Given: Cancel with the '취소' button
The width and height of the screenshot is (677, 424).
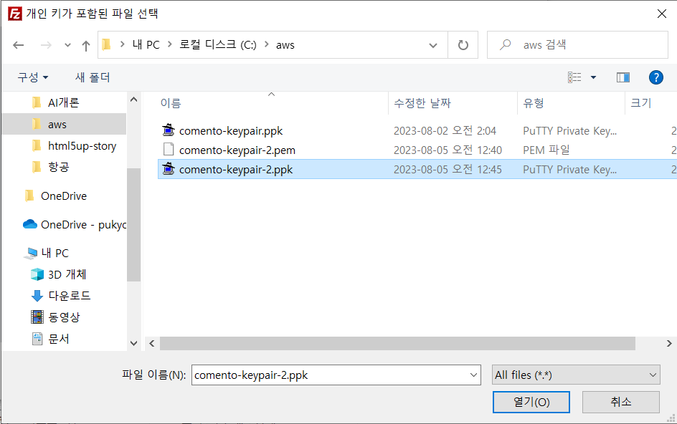Looking at the screenshot, I should [621, 402].
